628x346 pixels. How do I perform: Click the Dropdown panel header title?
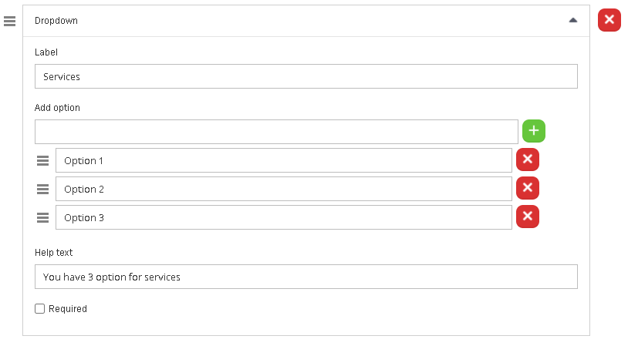point(56,21)
